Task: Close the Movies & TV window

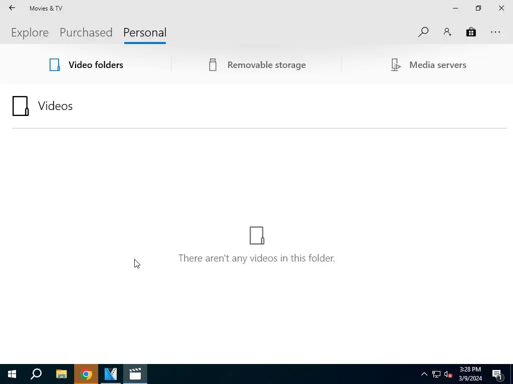Action: (x=501, y=8)
